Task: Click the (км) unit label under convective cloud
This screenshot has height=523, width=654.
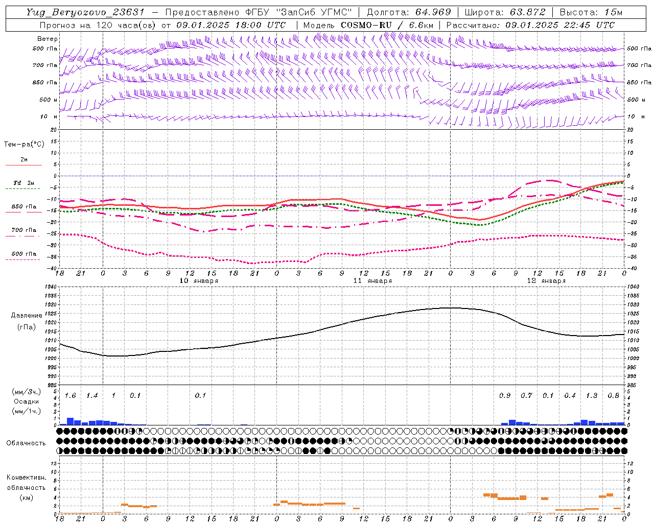Action: 26,497
